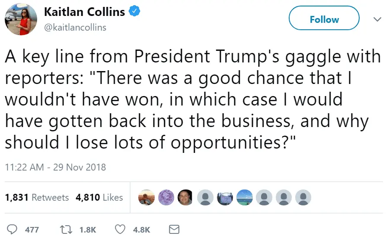This screenshot has height=239, width=386.
Task: Click the beach landscape liker avatar
Action: 245,198
